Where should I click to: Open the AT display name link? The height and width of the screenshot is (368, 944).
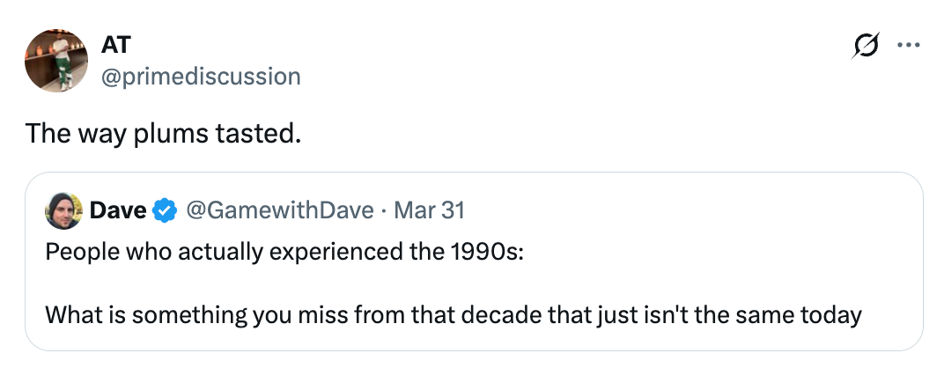point(116,43)
